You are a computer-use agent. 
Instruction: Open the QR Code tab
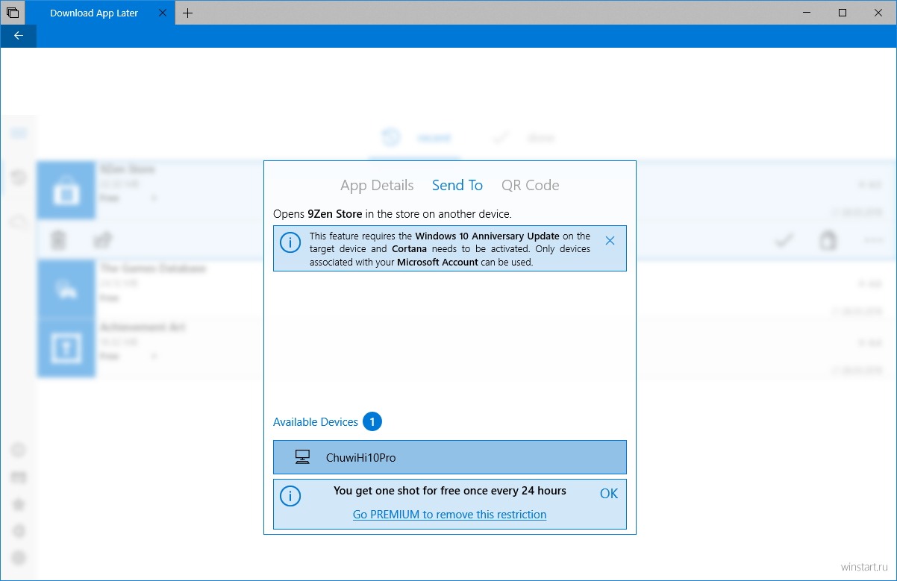tap(531, 186)
